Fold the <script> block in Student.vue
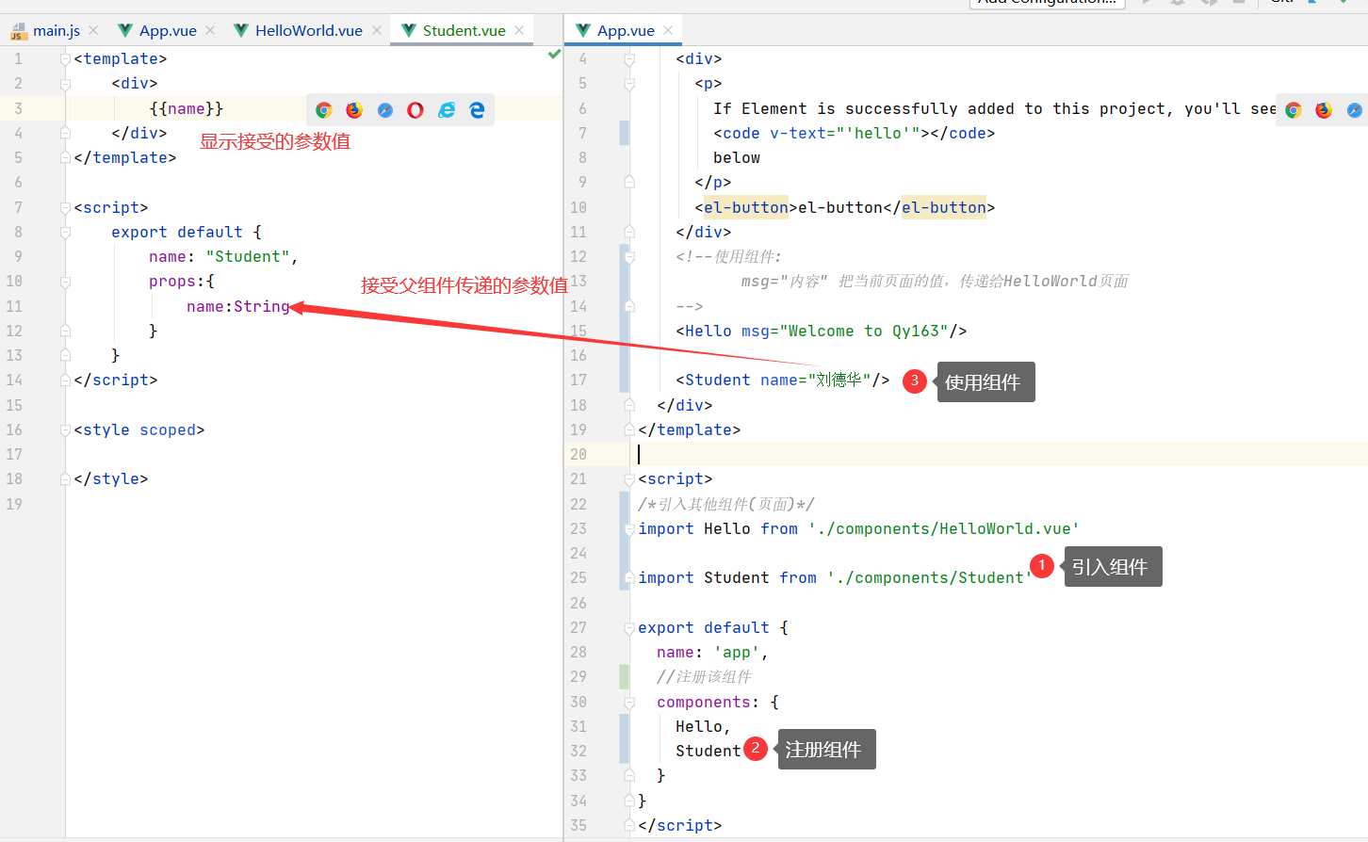 (x=65, y=207)
